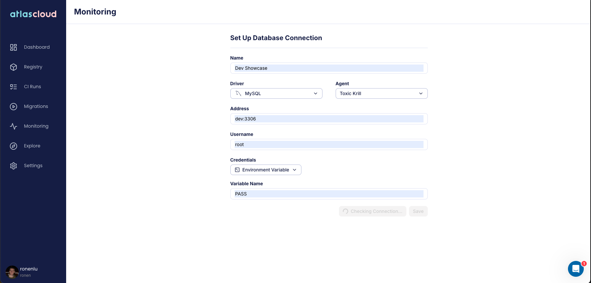This screenshot has height=283, width=591.
Task: Open Settings from sidebar
Action: [33, 166]
